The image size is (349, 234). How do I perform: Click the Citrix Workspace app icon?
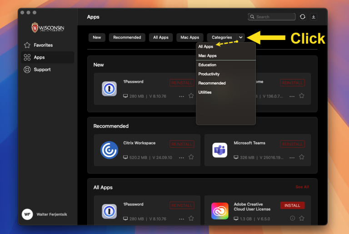[x=109, y=150]
